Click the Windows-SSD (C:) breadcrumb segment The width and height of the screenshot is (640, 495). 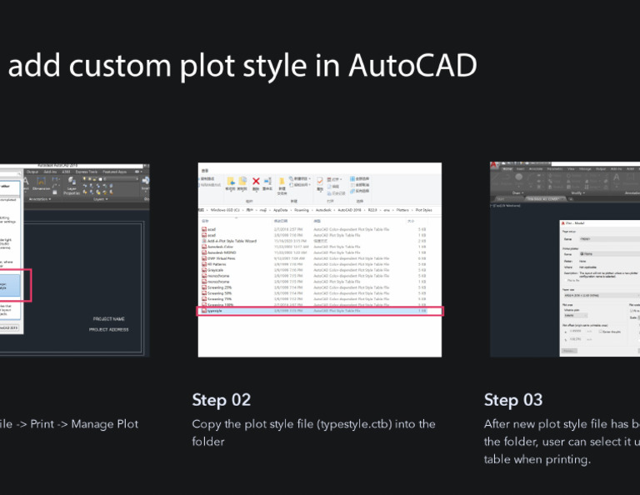point(225,210)
